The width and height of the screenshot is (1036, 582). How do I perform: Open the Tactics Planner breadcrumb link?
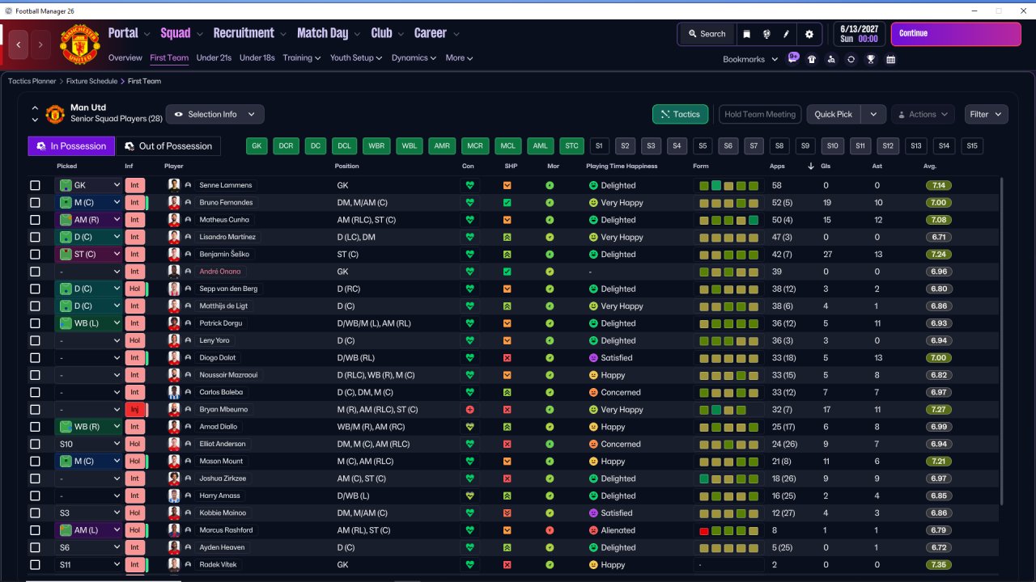point(32,81)
